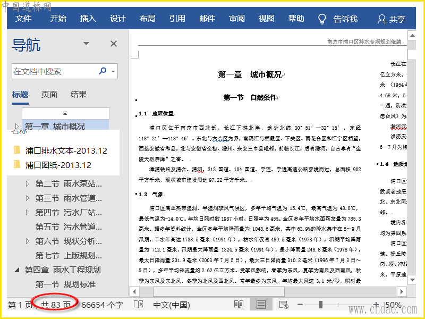Click the zoom in plus button
Viewport: 425px width, 319px height.
[x=376, y=305]
